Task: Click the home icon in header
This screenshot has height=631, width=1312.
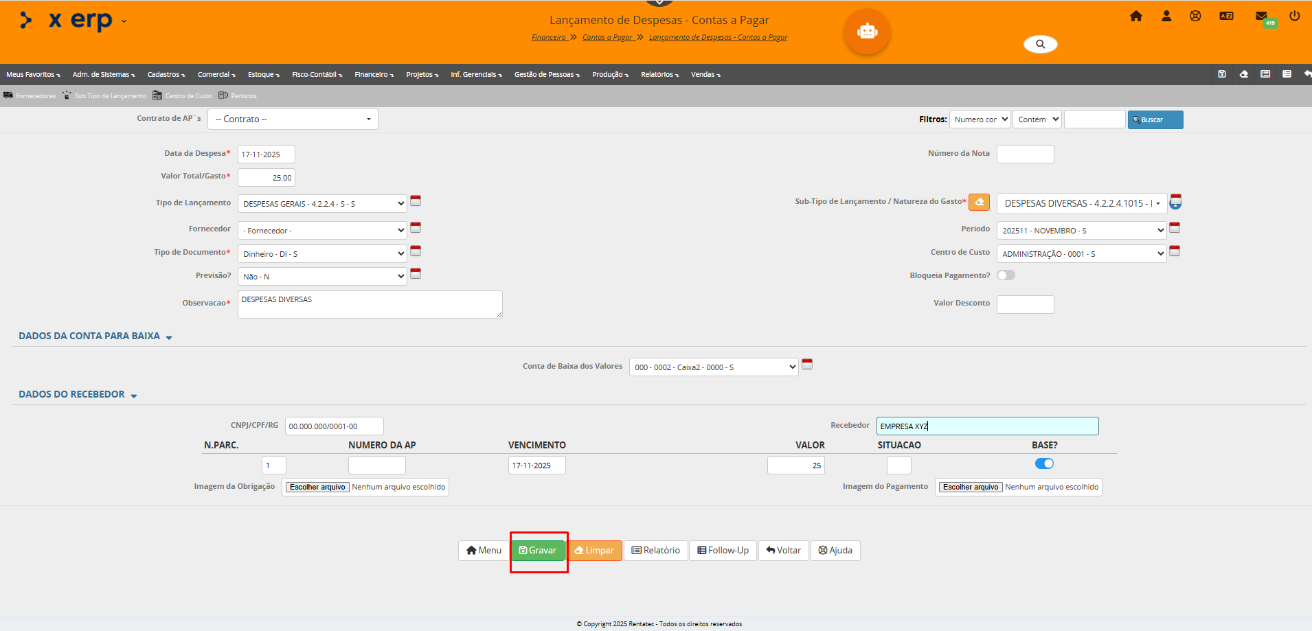Action: coord(1136,16)
